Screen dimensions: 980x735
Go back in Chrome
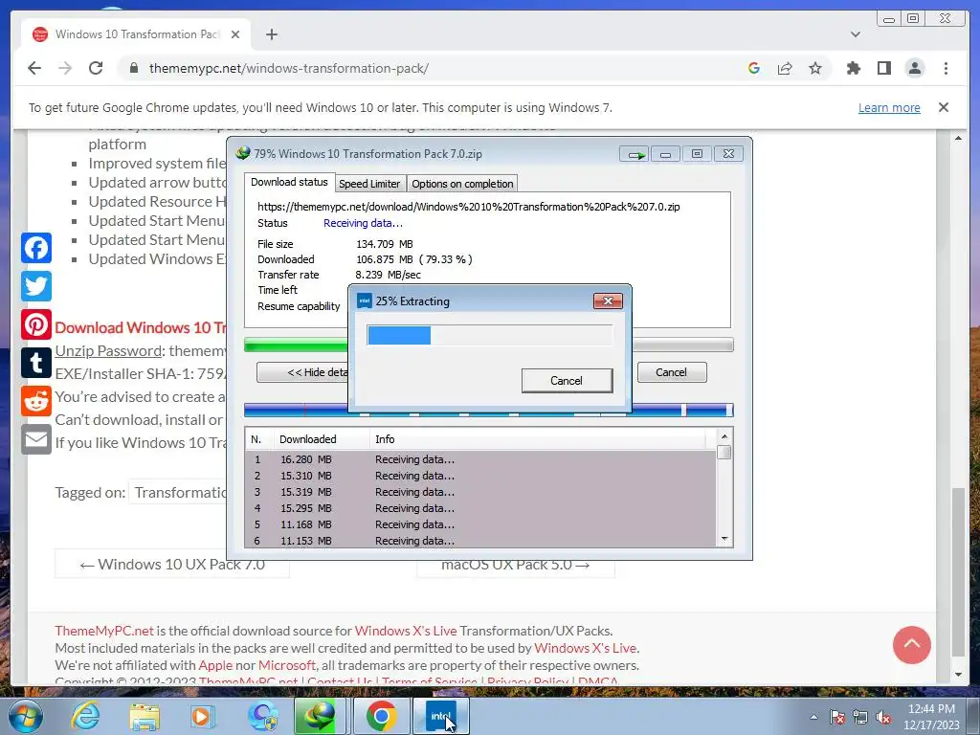34,68
